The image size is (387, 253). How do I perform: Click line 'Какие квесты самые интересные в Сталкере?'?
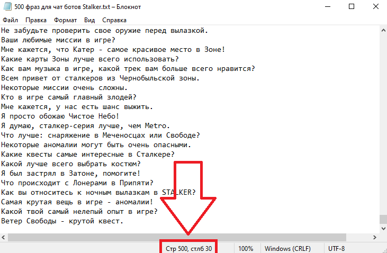(x=88, y=155)
